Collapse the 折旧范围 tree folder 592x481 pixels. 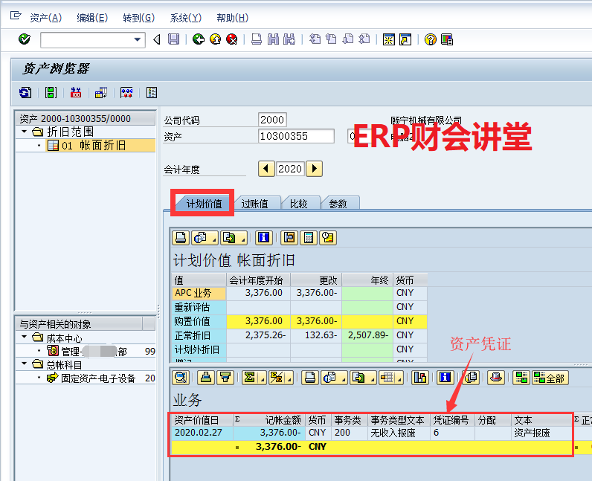pos(25,132)
